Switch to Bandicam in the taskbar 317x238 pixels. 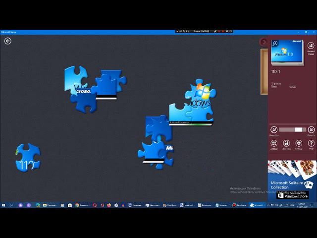click(239, 205)
